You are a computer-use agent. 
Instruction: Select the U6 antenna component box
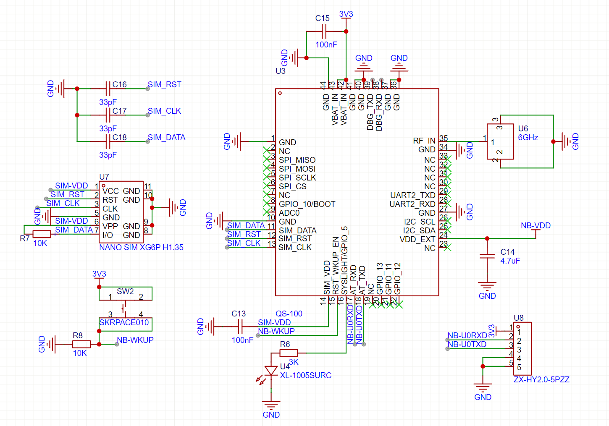(500, 141)
